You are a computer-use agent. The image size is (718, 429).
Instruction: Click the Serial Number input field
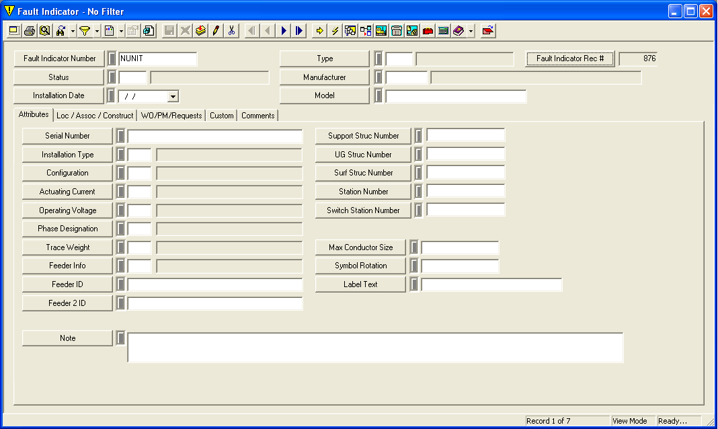click(x=214, y=136)
